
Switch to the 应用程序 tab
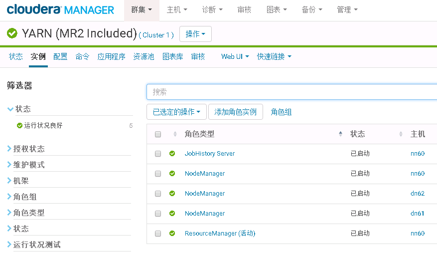111,56
